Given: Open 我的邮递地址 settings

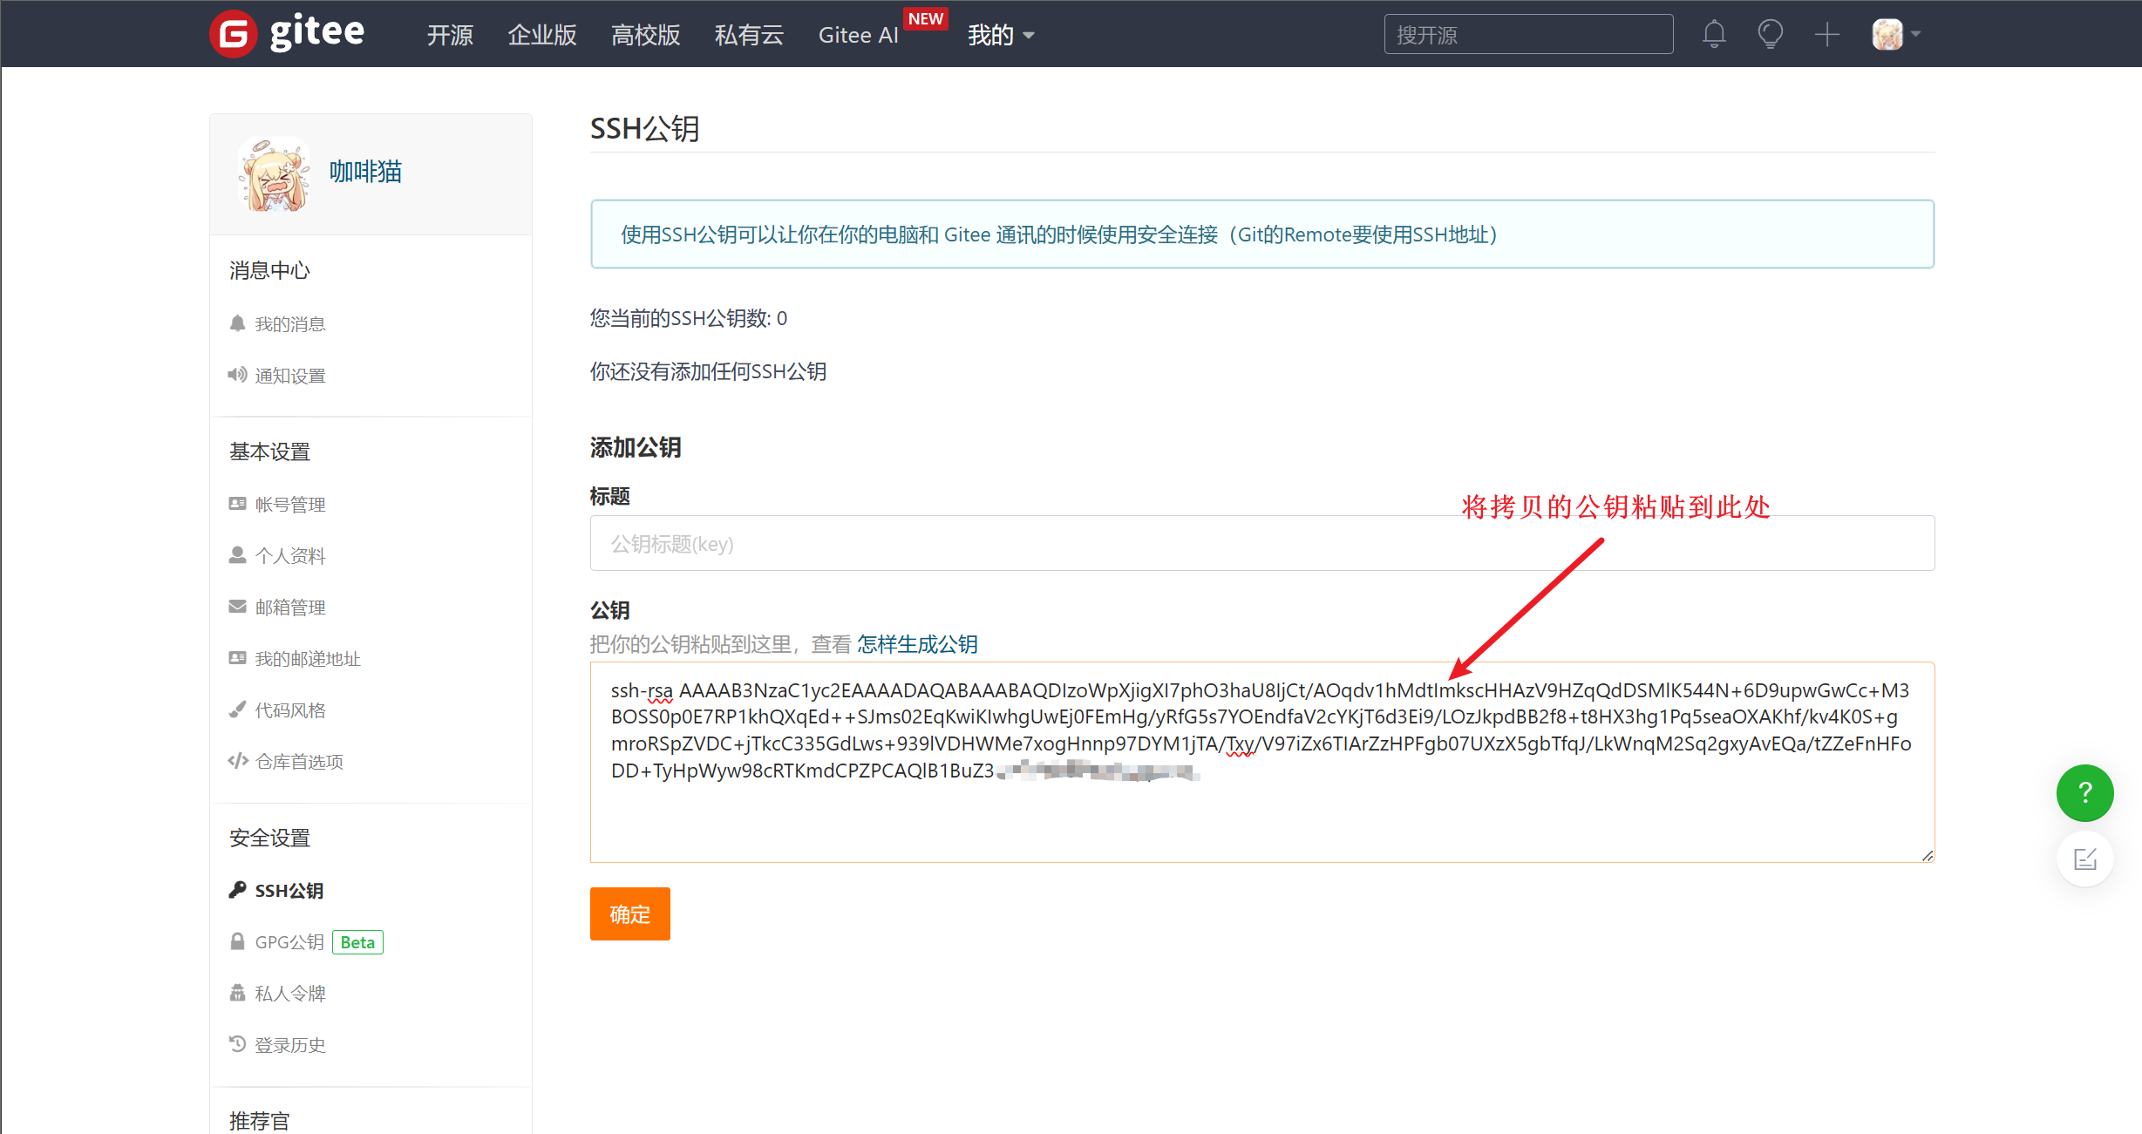Looking at the screenshot, I should 307,659.
